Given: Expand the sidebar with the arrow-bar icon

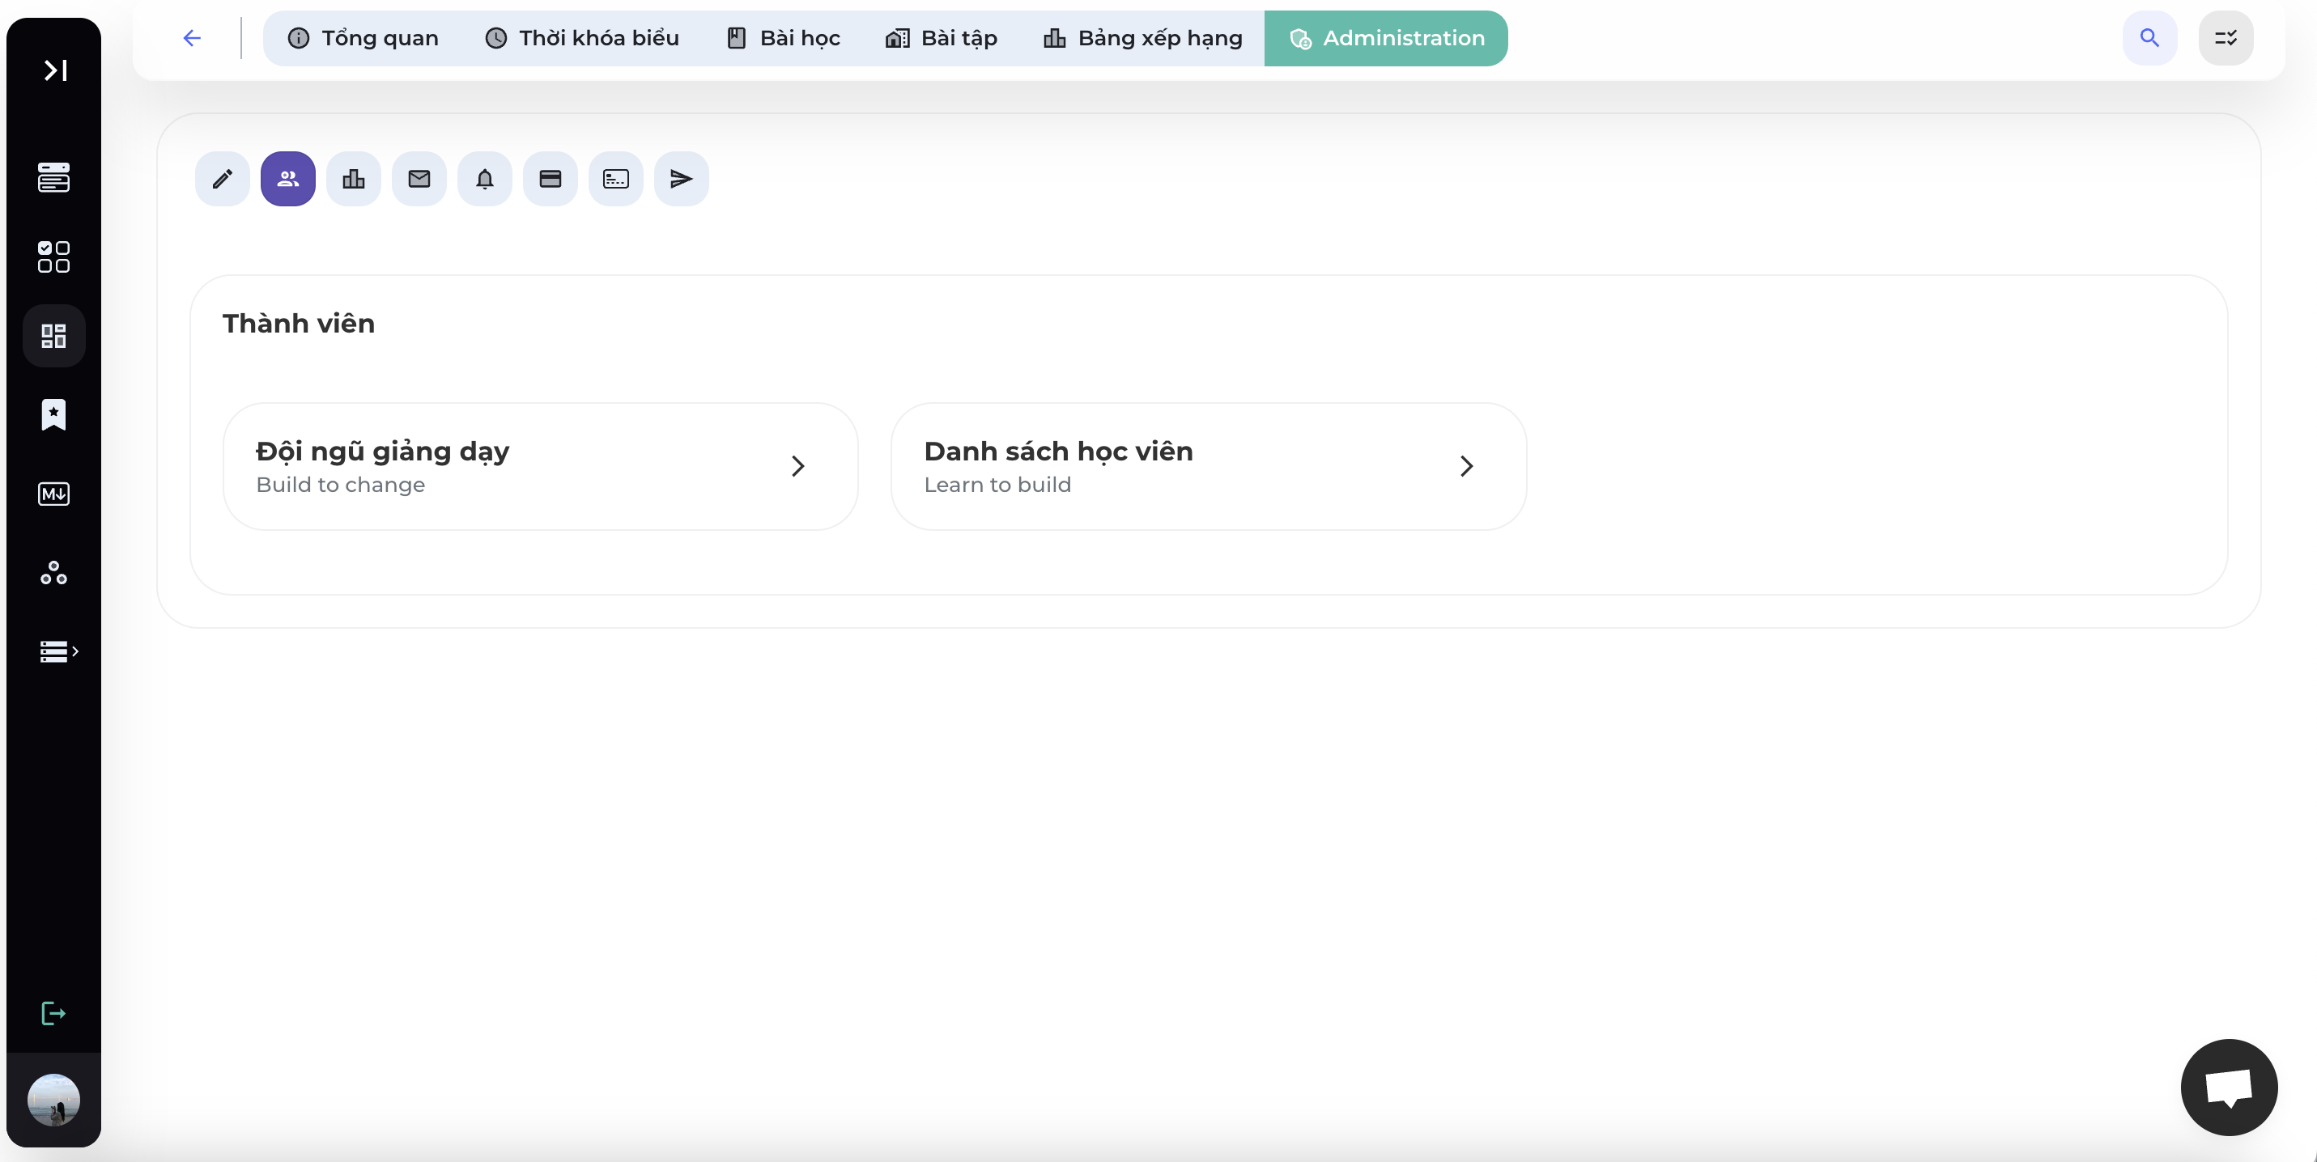Looking at the screenshot, I should tap(55, 70).
